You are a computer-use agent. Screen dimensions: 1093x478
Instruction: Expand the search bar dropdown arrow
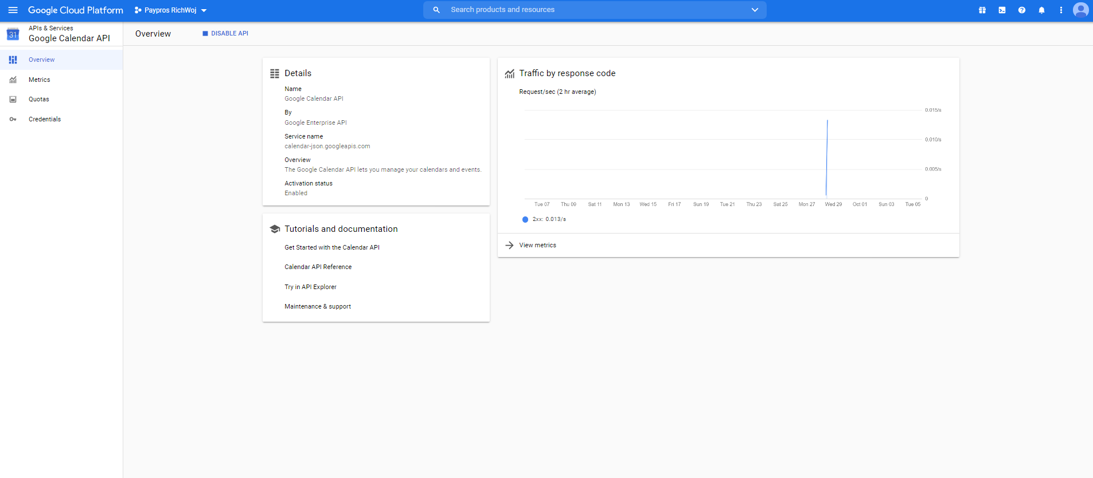point(755,10)
